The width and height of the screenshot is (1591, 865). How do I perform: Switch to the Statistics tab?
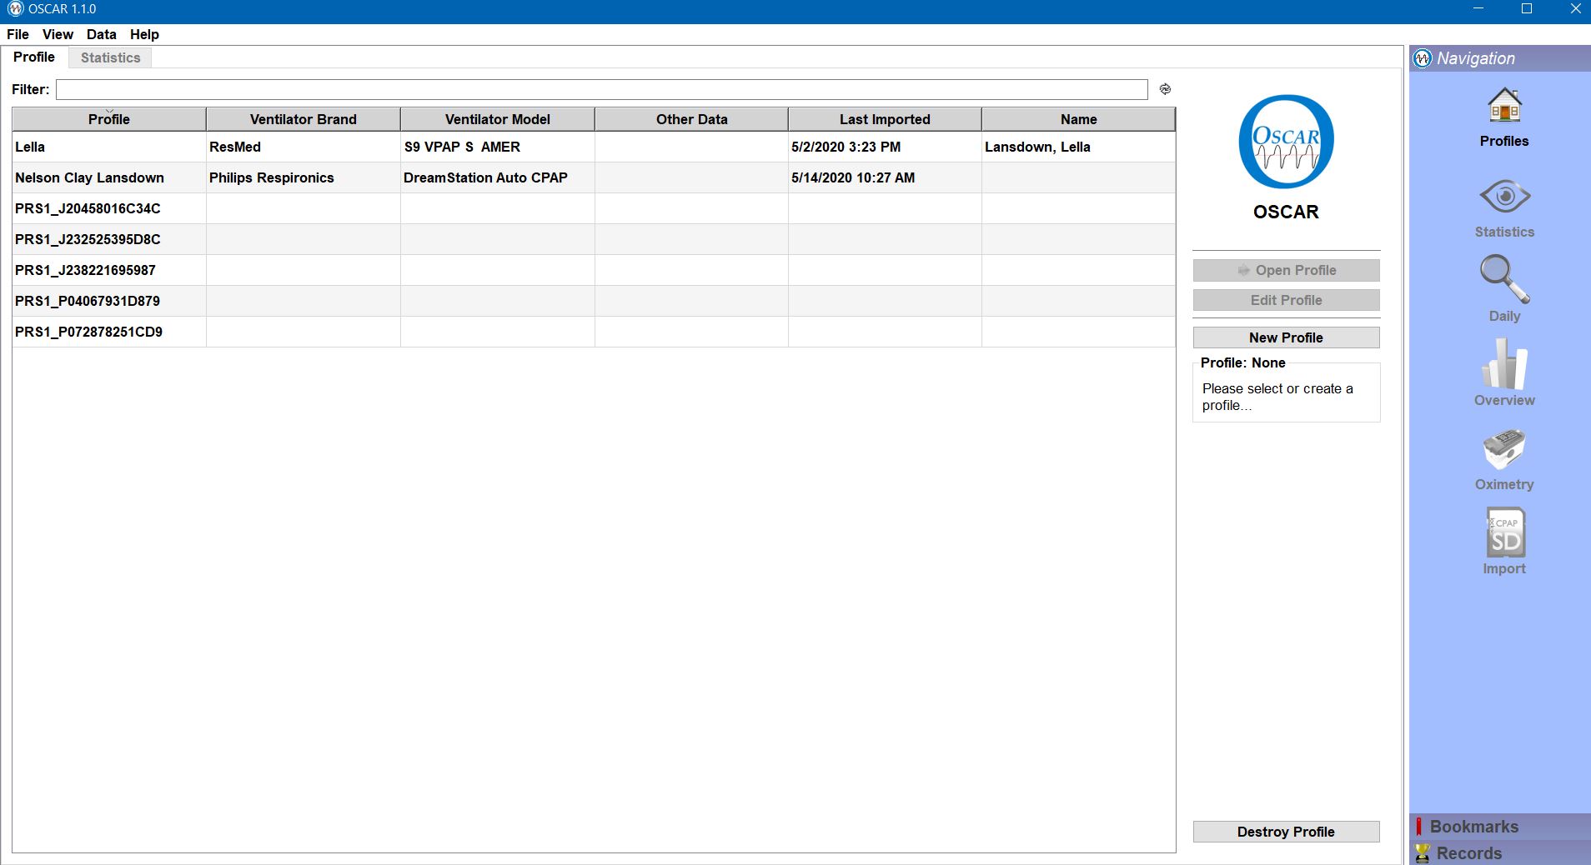click(110, 57)
